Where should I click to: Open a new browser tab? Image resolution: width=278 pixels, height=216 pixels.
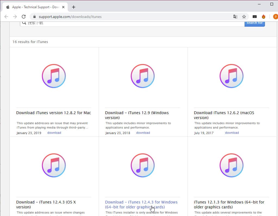pos(74,7)
